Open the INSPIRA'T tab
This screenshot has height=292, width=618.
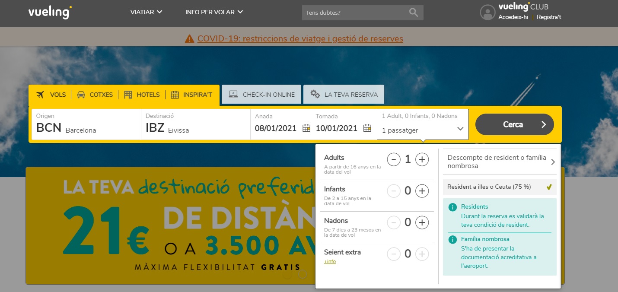(x=191, y=95)
